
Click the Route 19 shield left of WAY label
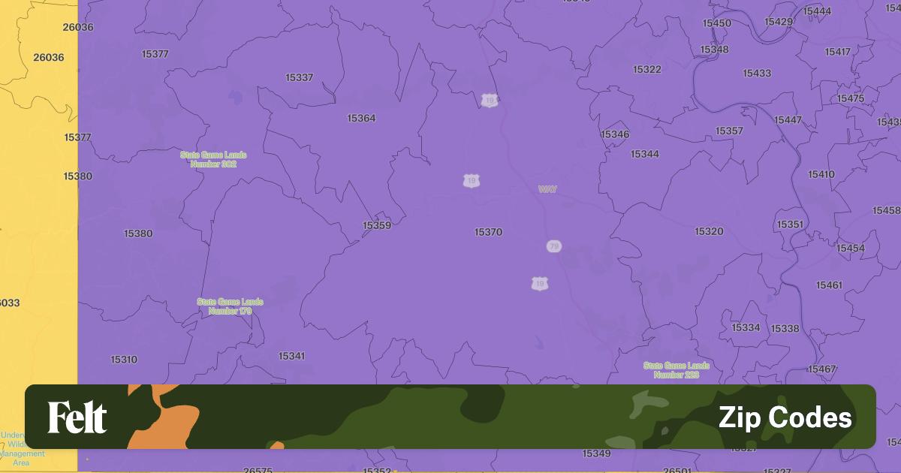(x=471, y=181)
